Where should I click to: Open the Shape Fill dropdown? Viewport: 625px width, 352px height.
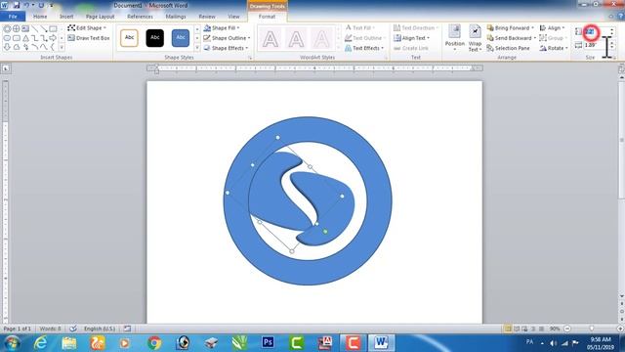[x=222, y=28]
